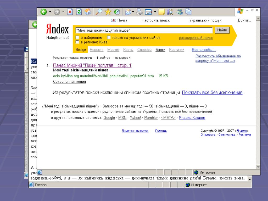Click the «Яндекс» copyright link
The width and height of the screenshot is (268, 201).
pos(242,131)
